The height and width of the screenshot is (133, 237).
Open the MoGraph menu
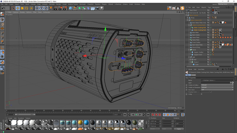(x=83, y=4)
